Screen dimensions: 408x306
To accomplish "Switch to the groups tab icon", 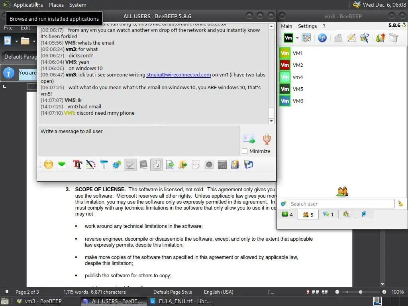I will [x=346, y=214].
